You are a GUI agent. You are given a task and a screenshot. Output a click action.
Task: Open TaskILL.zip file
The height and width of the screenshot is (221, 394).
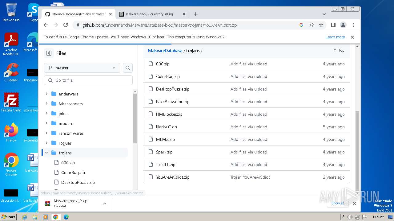click(166, 165)
